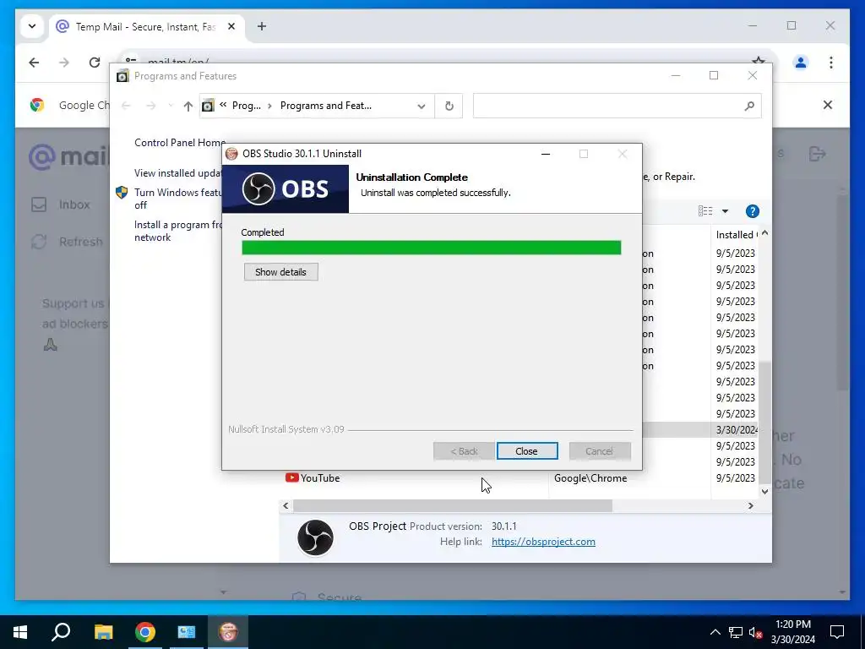Click the OBS Project icon in details pane
865x649 pixels.
[316, 537]
